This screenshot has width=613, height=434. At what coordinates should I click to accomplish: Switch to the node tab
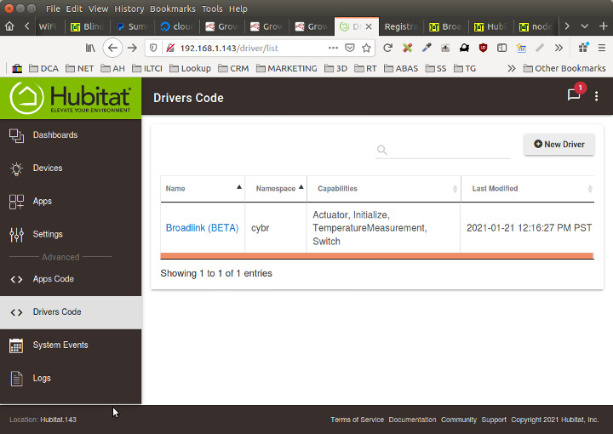(536, 26)
